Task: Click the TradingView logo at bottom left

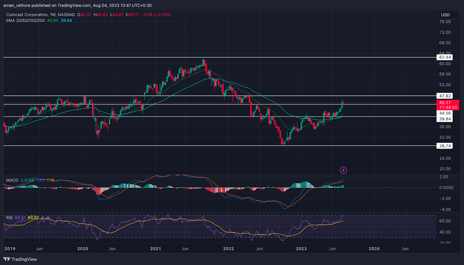Action: coord(20,259)
